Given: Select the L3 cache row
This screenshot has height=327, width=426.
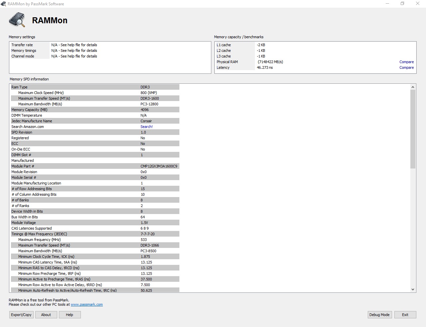Looking at the screenshot, I should click(x=315, y=56).
